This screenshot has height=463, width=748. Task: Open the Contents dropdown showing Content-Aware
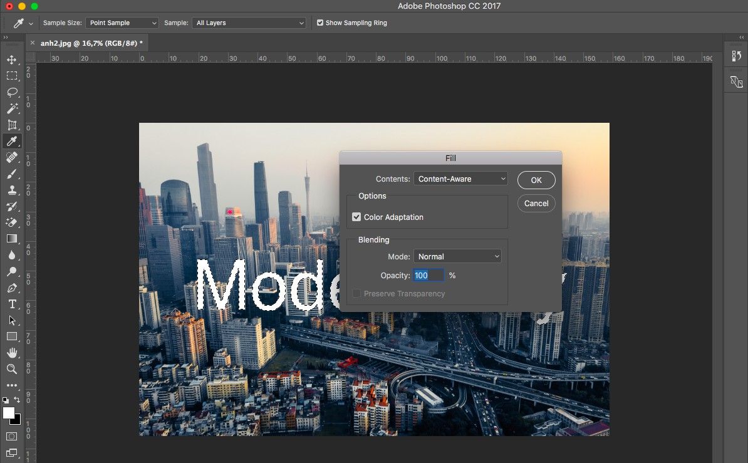(460, 179)
